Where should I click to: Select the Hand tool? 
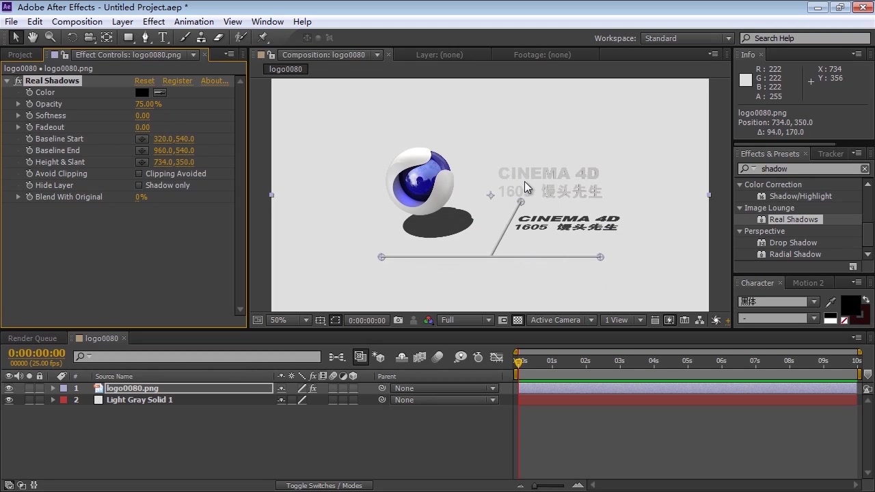point(33,38)
